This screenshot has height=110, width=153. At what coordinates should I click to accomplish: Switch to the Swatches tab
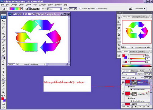(133, 52)
